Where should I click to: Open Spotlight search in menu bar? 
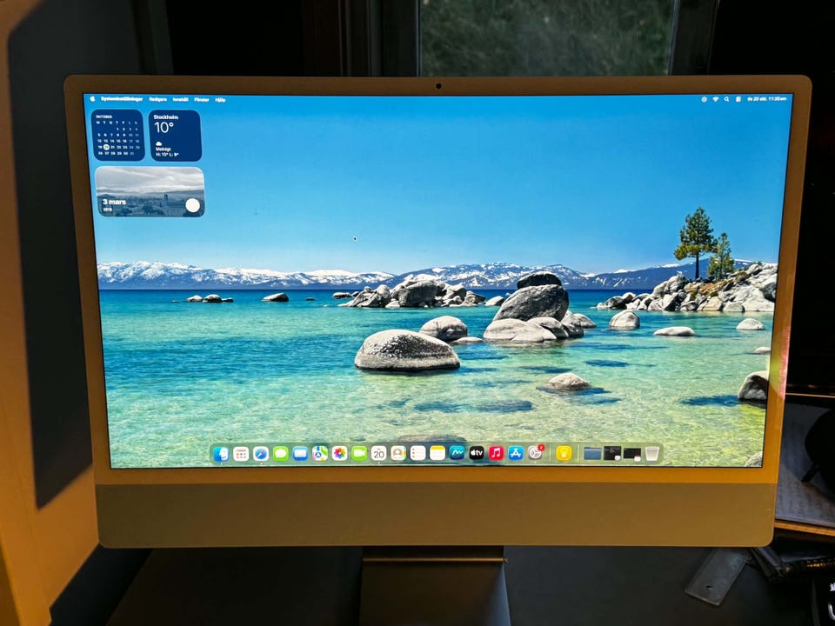click(x=726, y=99)
